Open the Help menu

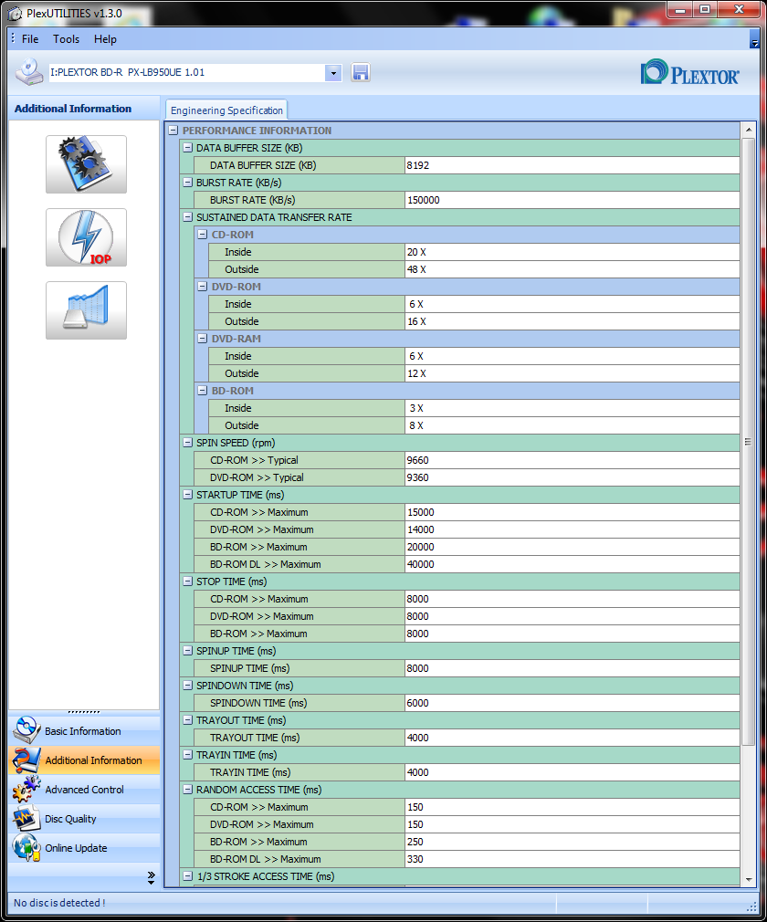[x=105, y=39]
